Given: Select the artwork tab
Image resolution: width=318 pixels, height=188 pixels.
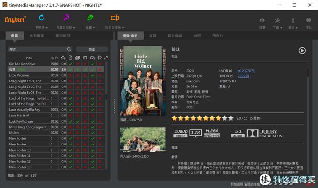Looking at the screenshot, I should 197,36.
